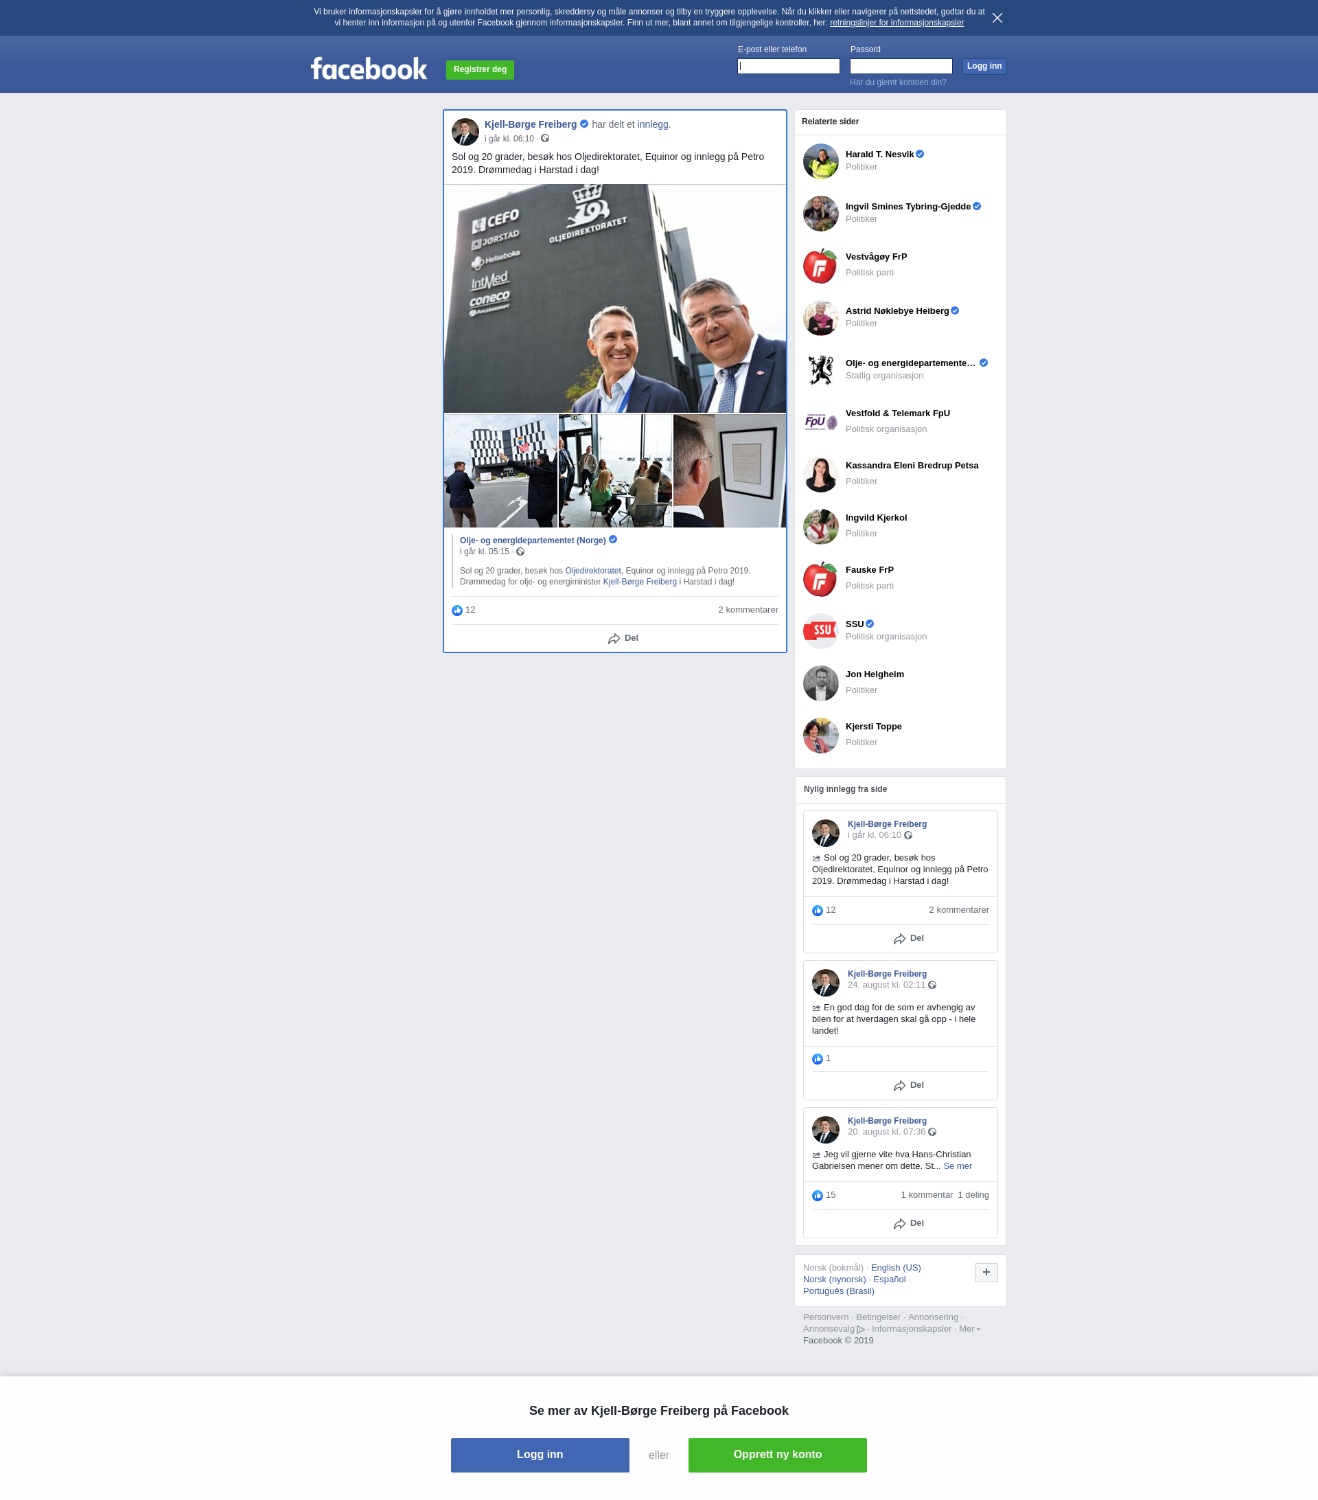Click Opprett ny konto green button
The width and height of the screenshot is (1318, 1500).
(x=776, y=1455)
